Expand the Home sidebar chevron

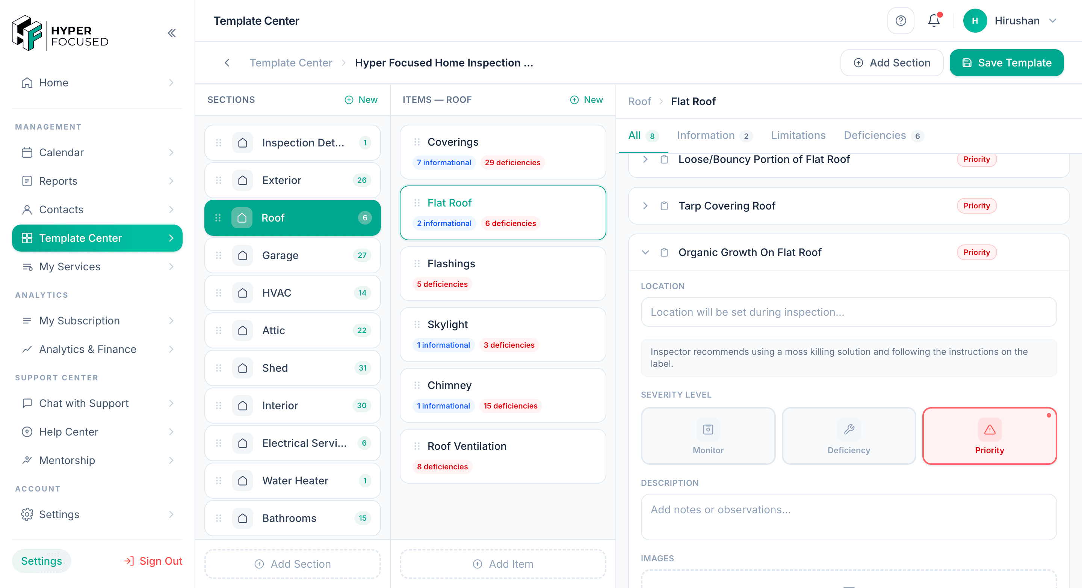(x=171, y=83)
